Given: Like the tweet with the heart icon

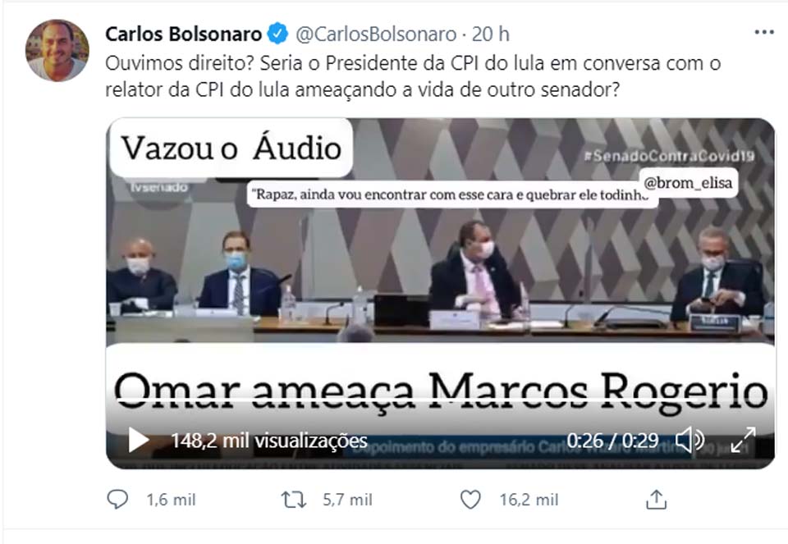Looking at the screenshot, I should (470, 500).
